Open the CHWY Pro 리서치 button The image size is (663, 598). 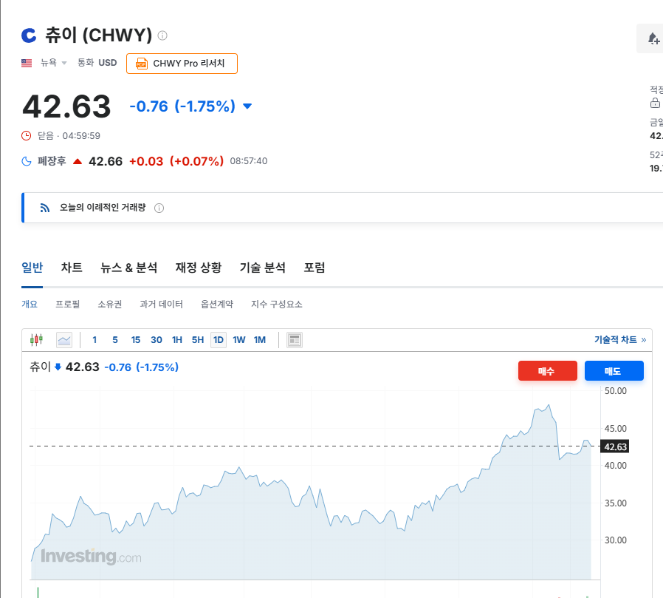pos(182,64)
